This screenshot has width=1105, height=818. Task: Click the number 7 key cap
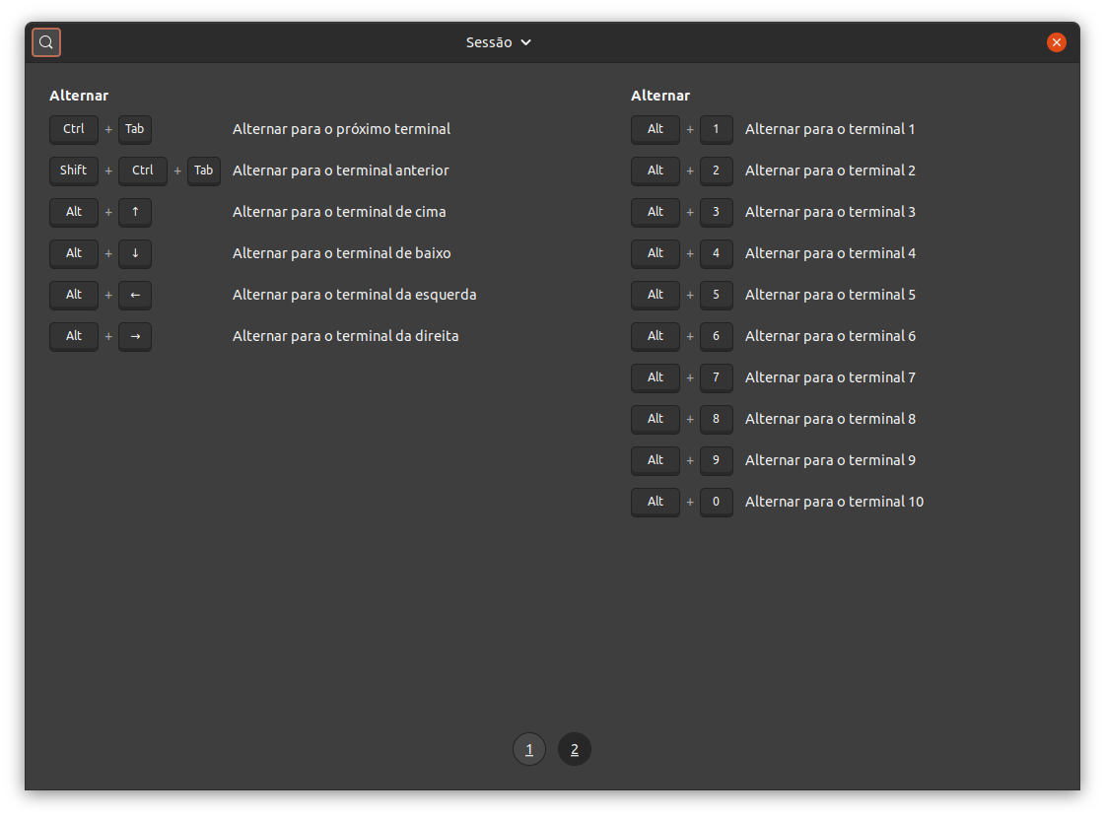click(x=716, y=377)
